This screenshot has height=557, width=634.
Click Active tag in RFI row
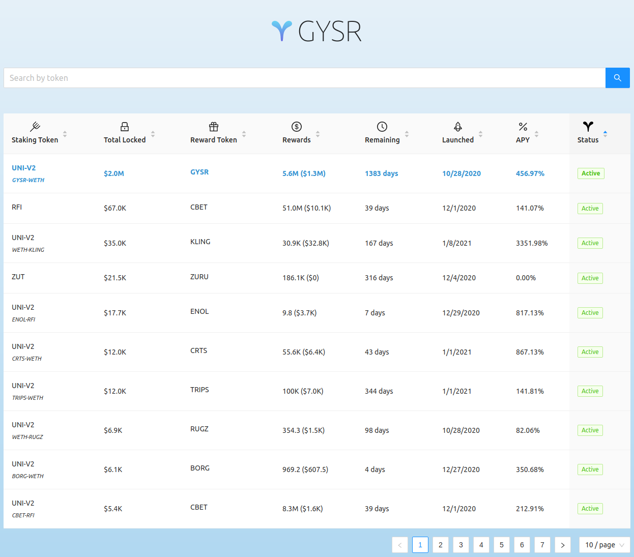(x=590, y=209)
